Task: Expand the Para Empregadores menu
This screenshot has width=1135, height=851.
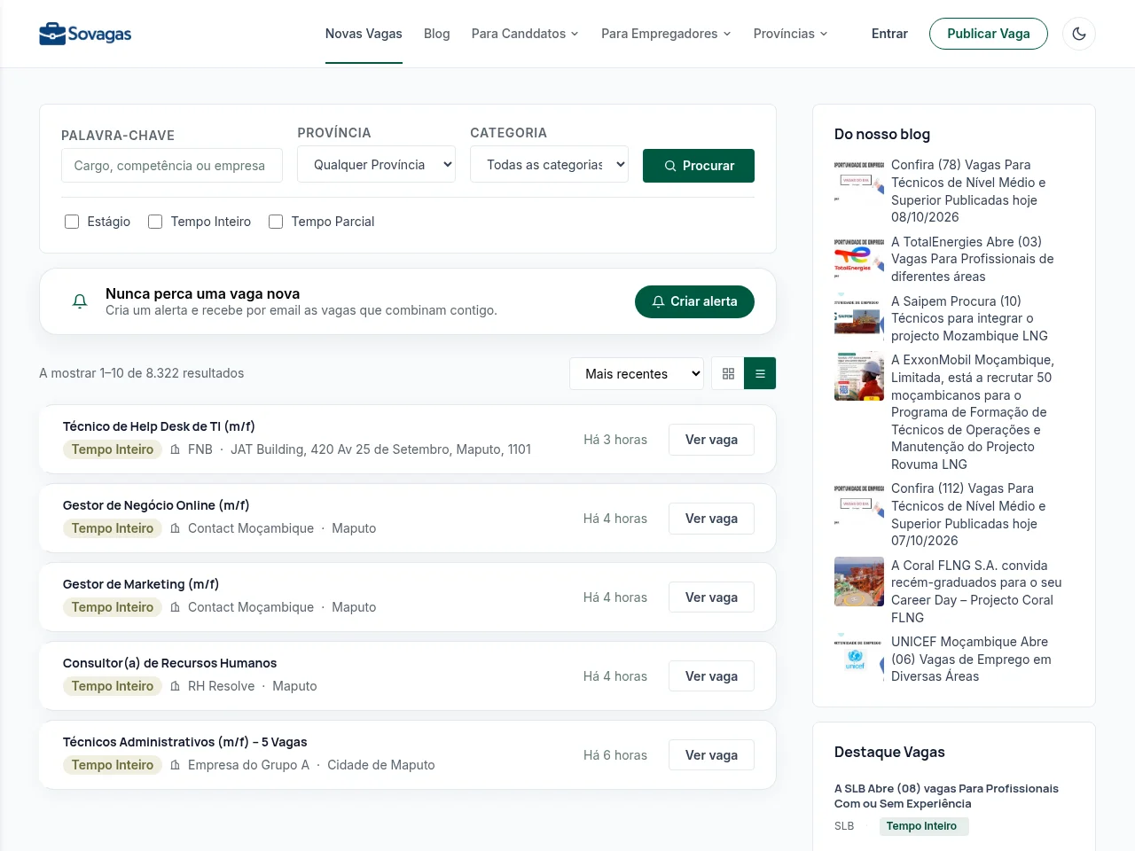Action: pyautogui.click(x=666, y=34)
